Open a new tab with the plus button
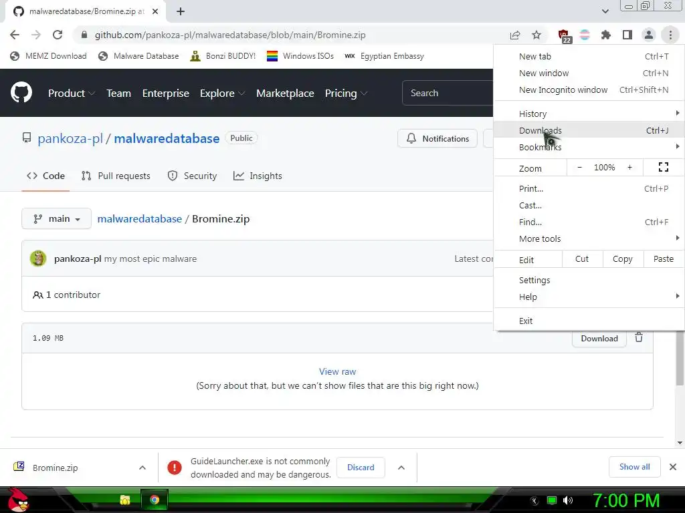 [x=181, y=11]
